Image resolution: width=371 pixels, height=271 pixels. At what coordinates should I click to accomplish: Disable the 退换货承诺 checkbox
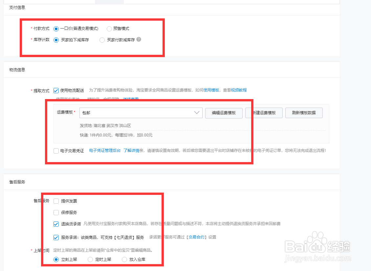pyautogui.click(x=56, y=224)
